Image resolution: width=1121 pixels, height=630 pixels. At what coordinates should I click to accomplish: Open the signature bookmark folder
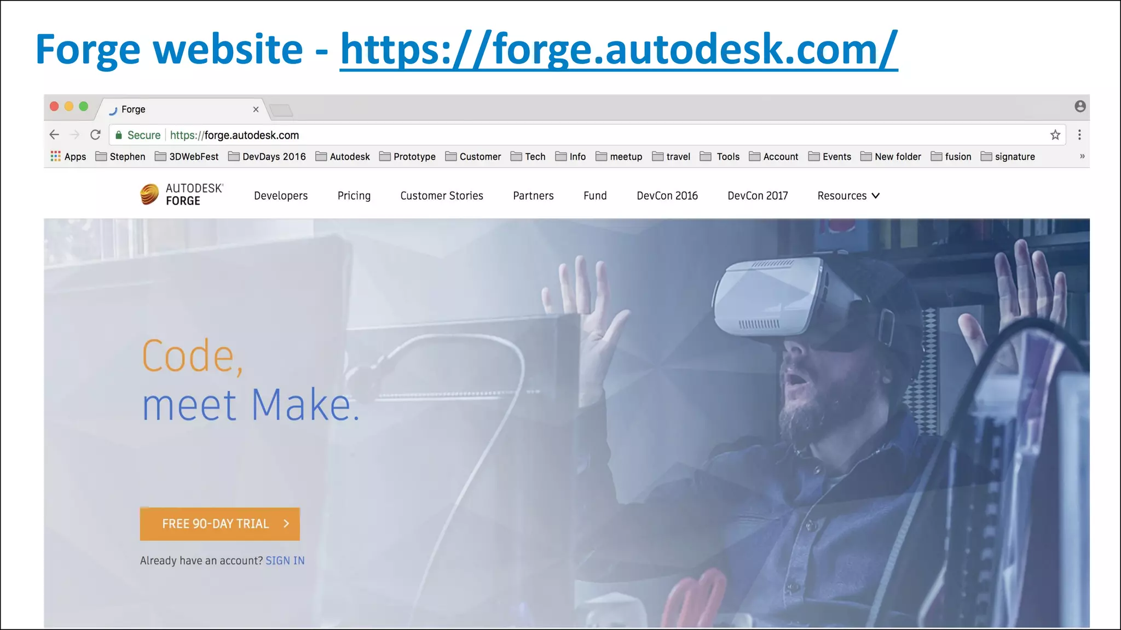pyautogui.click(x=1008, y=156)
